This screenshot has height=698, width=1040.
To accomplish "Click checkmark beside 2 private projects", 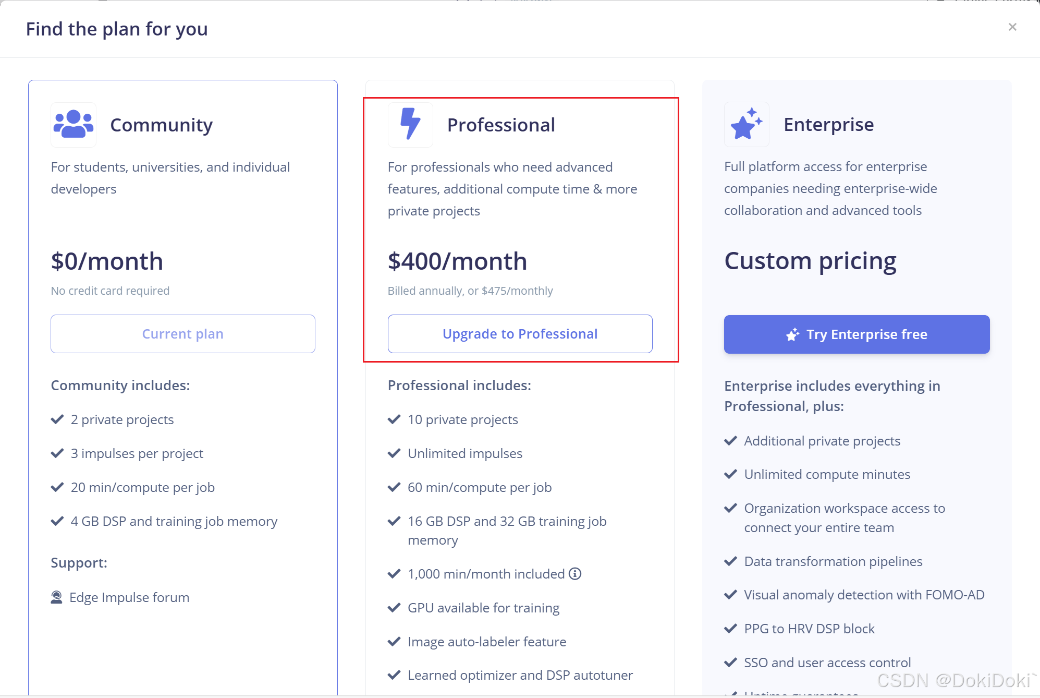I will pos(57,419).
